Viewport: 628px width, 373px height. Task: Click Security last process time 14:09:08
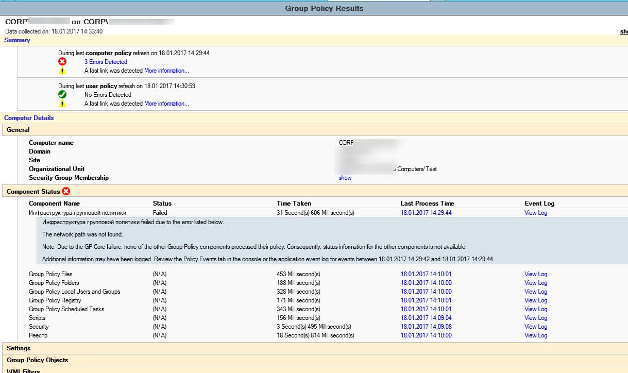click(426, 327)
